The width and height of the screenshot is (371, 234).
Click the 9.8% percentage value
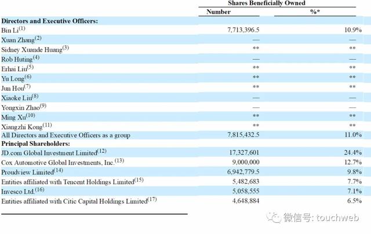tap(354, 172)
